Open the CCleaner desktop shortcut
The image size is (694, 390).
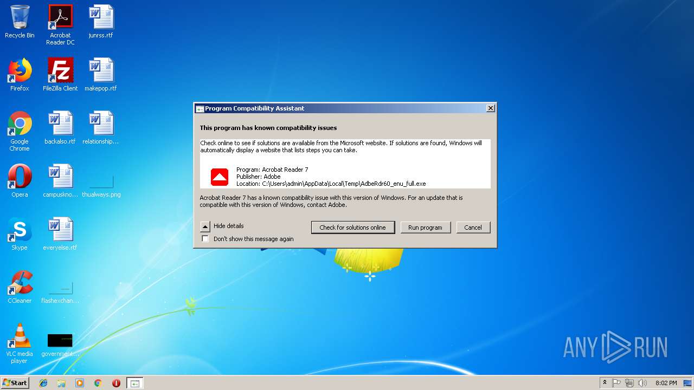click(20, 287)
